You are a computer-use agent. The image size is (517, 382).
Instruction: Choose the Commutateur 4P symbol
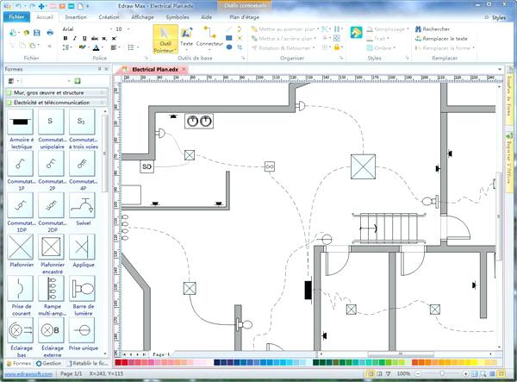pos(82,164)
